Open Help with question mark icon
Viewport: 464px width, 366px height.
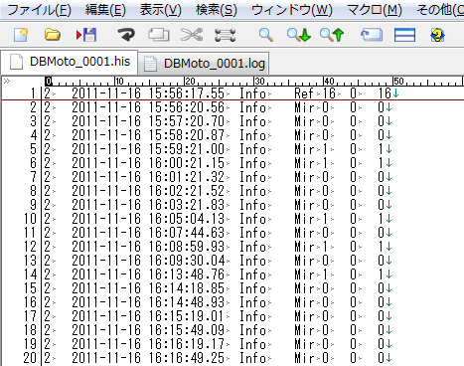pyautogui.click(x=437, y=35)
